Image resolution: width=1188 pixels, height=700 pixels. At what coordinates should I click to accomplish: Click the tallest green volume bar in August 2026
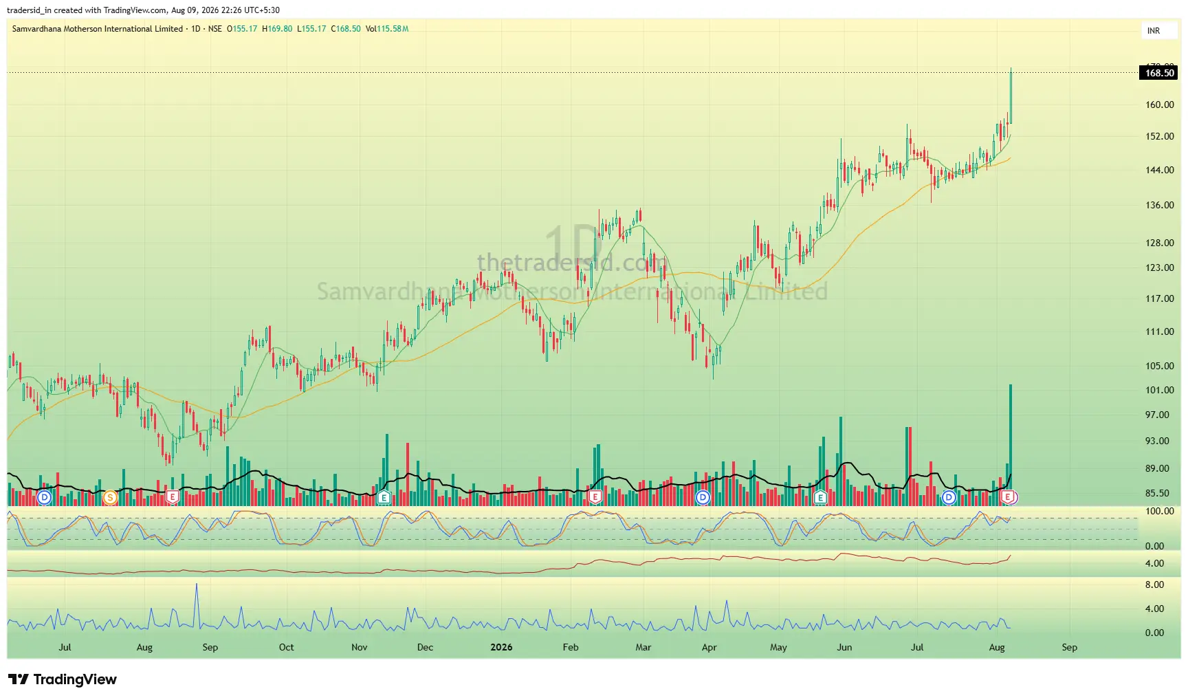click(1011, 445)
